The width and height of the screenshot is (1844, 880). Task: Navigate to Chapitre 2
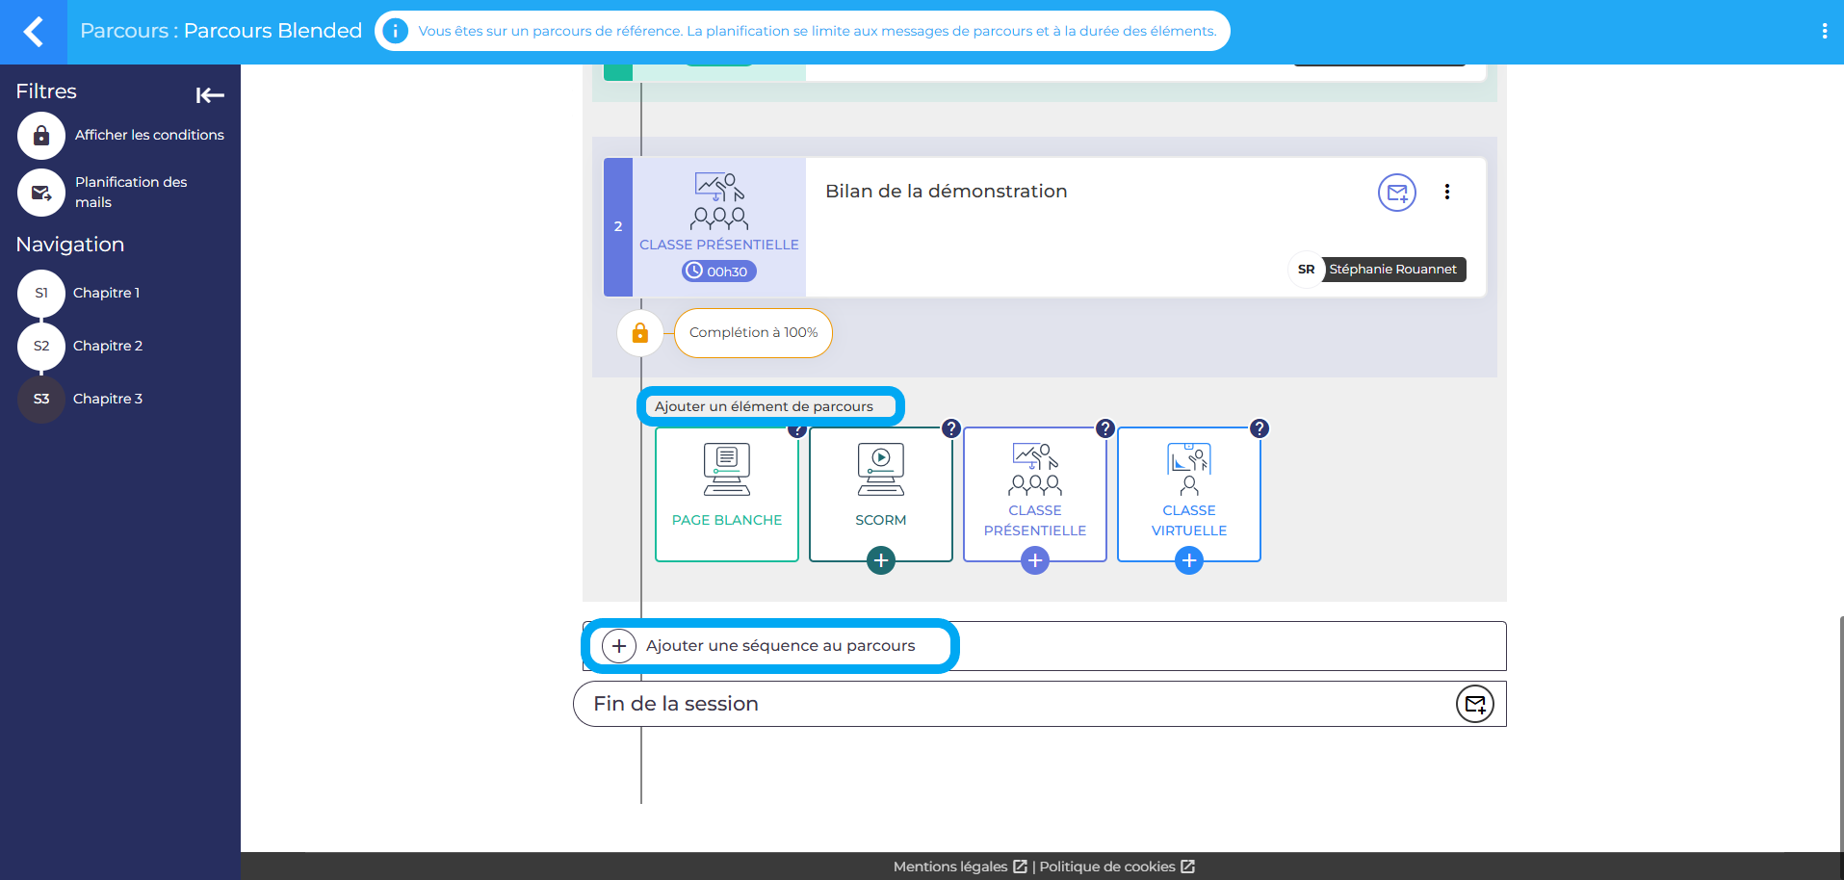[41, 347]
